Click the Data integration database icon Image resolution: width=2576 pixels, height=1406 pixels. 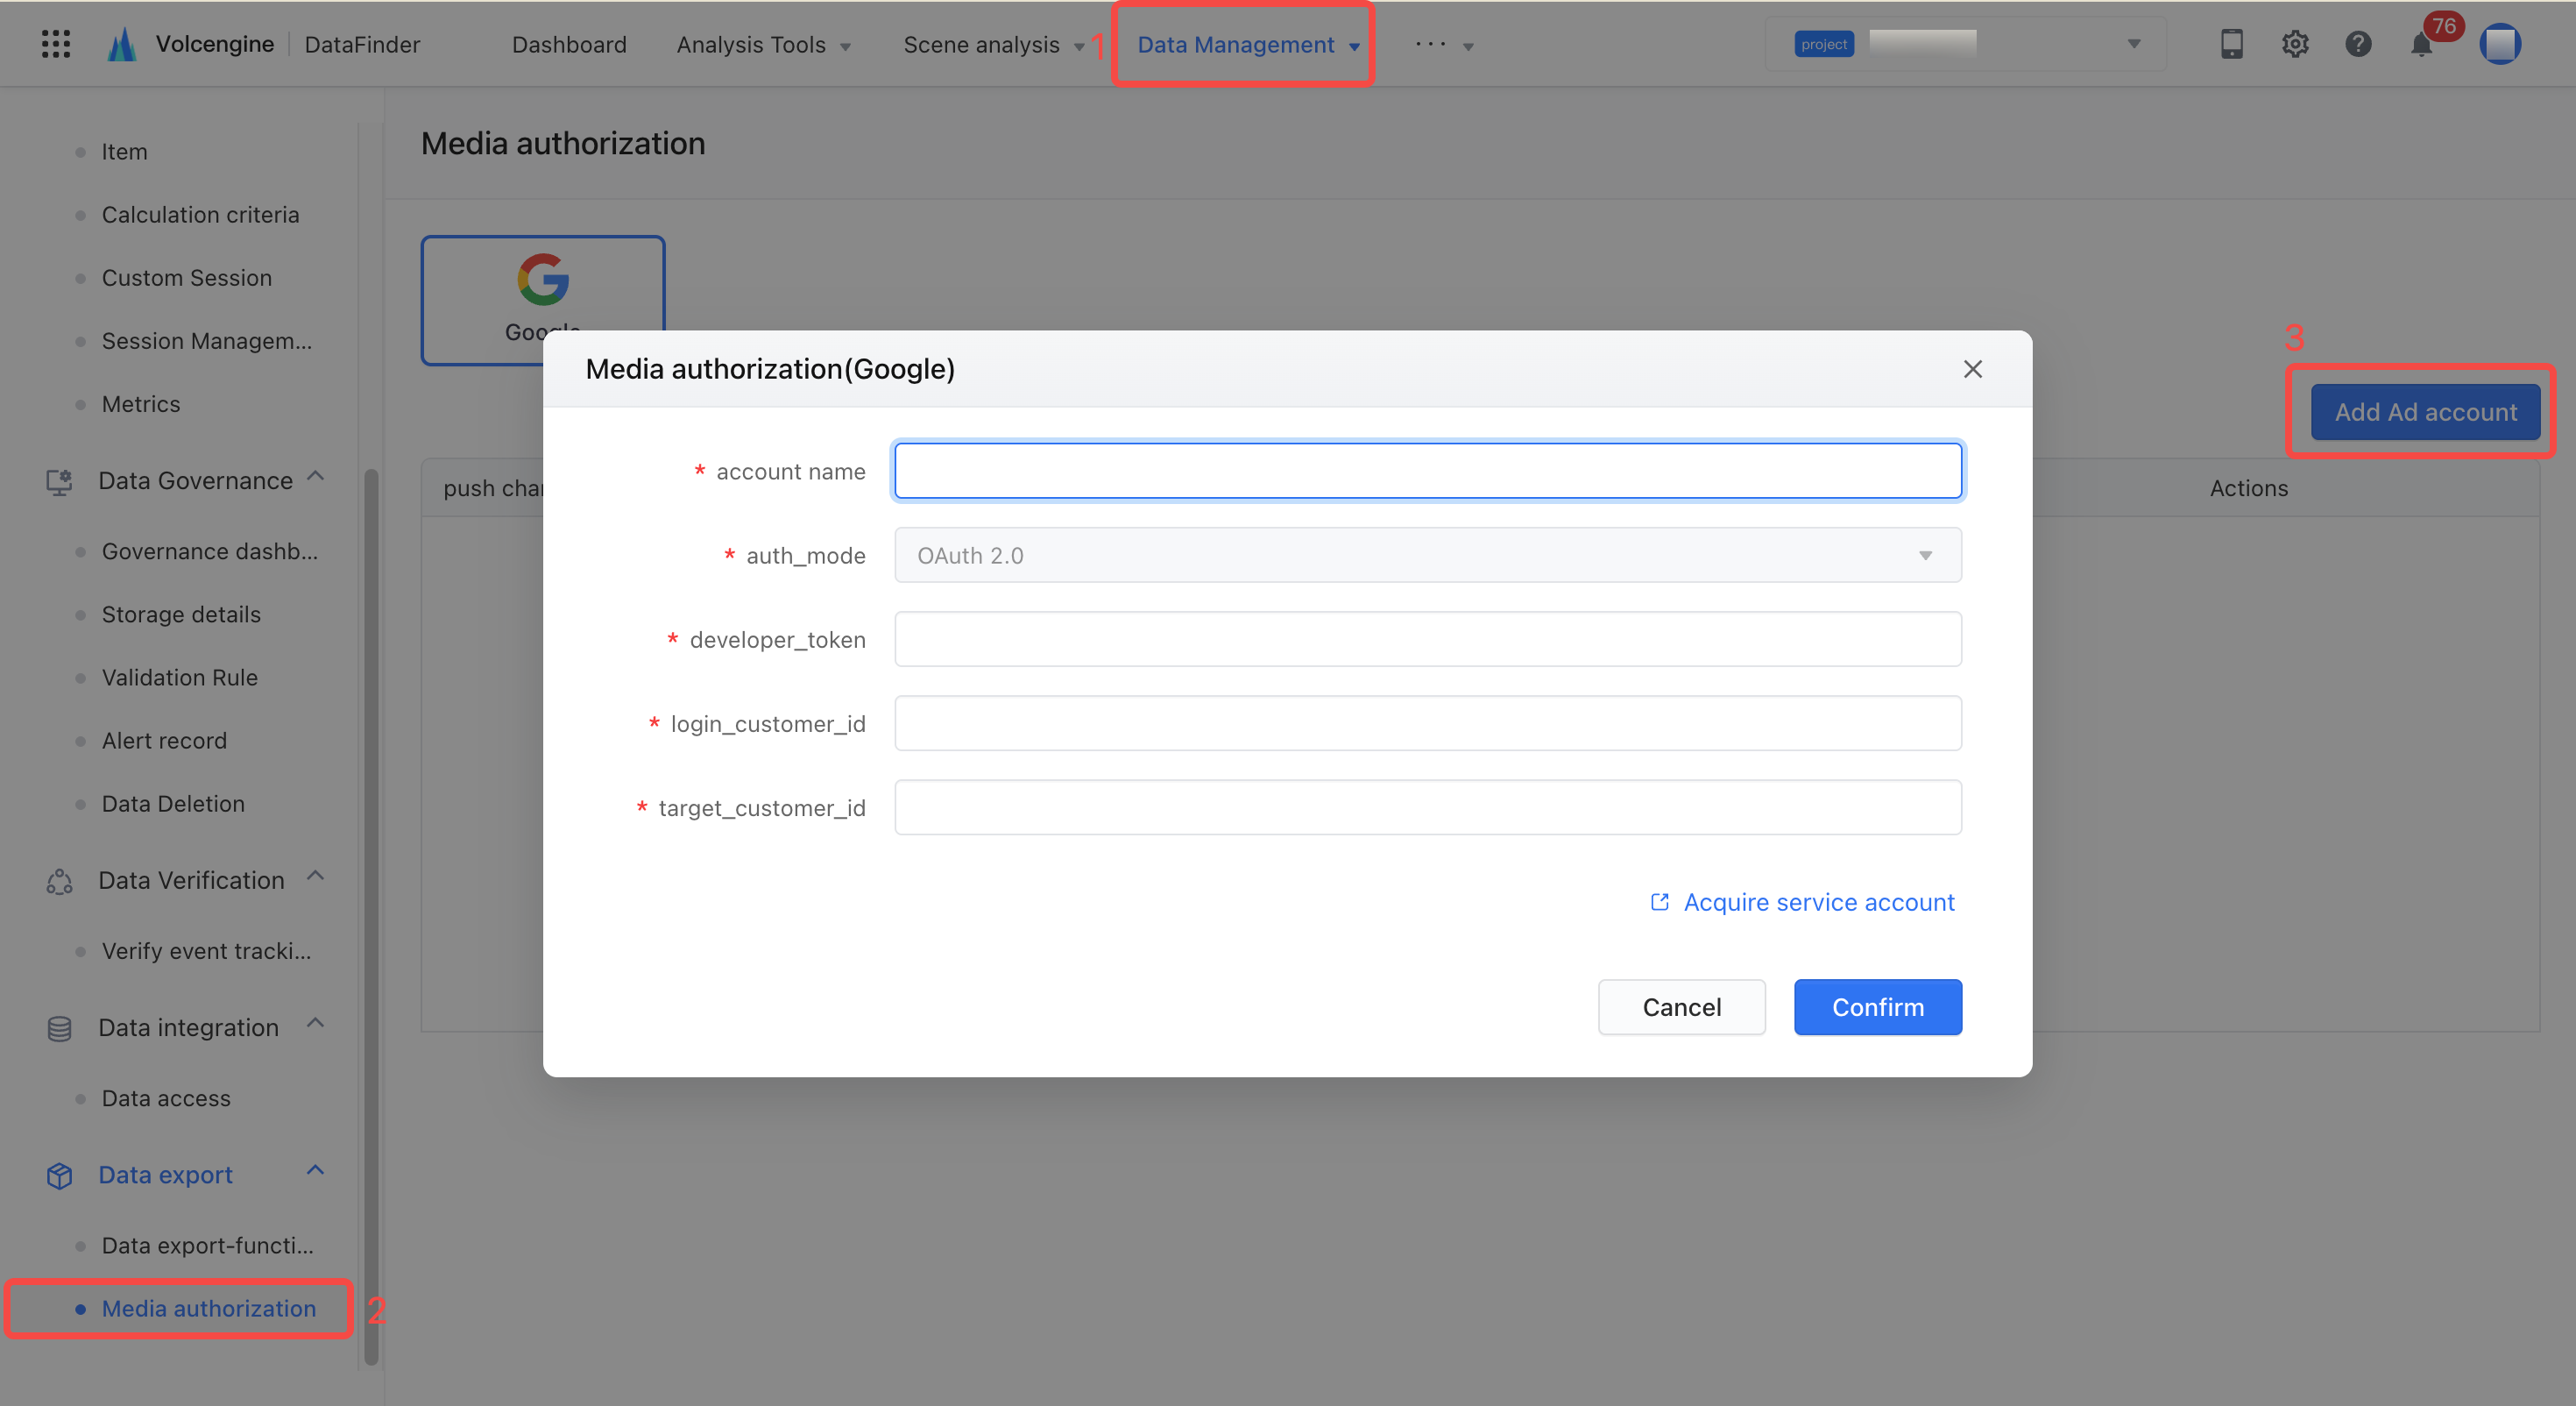click(x=59, y=1027)
